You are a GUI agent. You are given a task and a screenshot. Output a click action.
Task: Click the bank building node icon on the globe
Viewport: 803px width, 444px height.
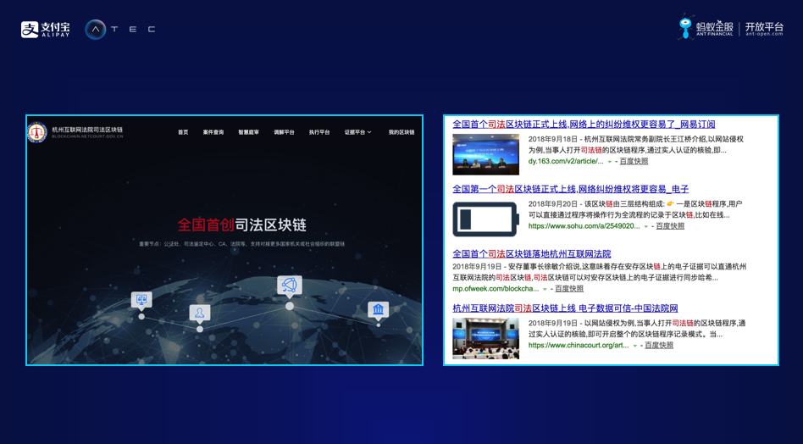379,309
